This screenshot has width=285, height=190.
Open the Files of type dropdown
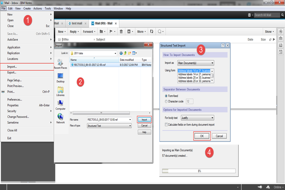(109, 126)
